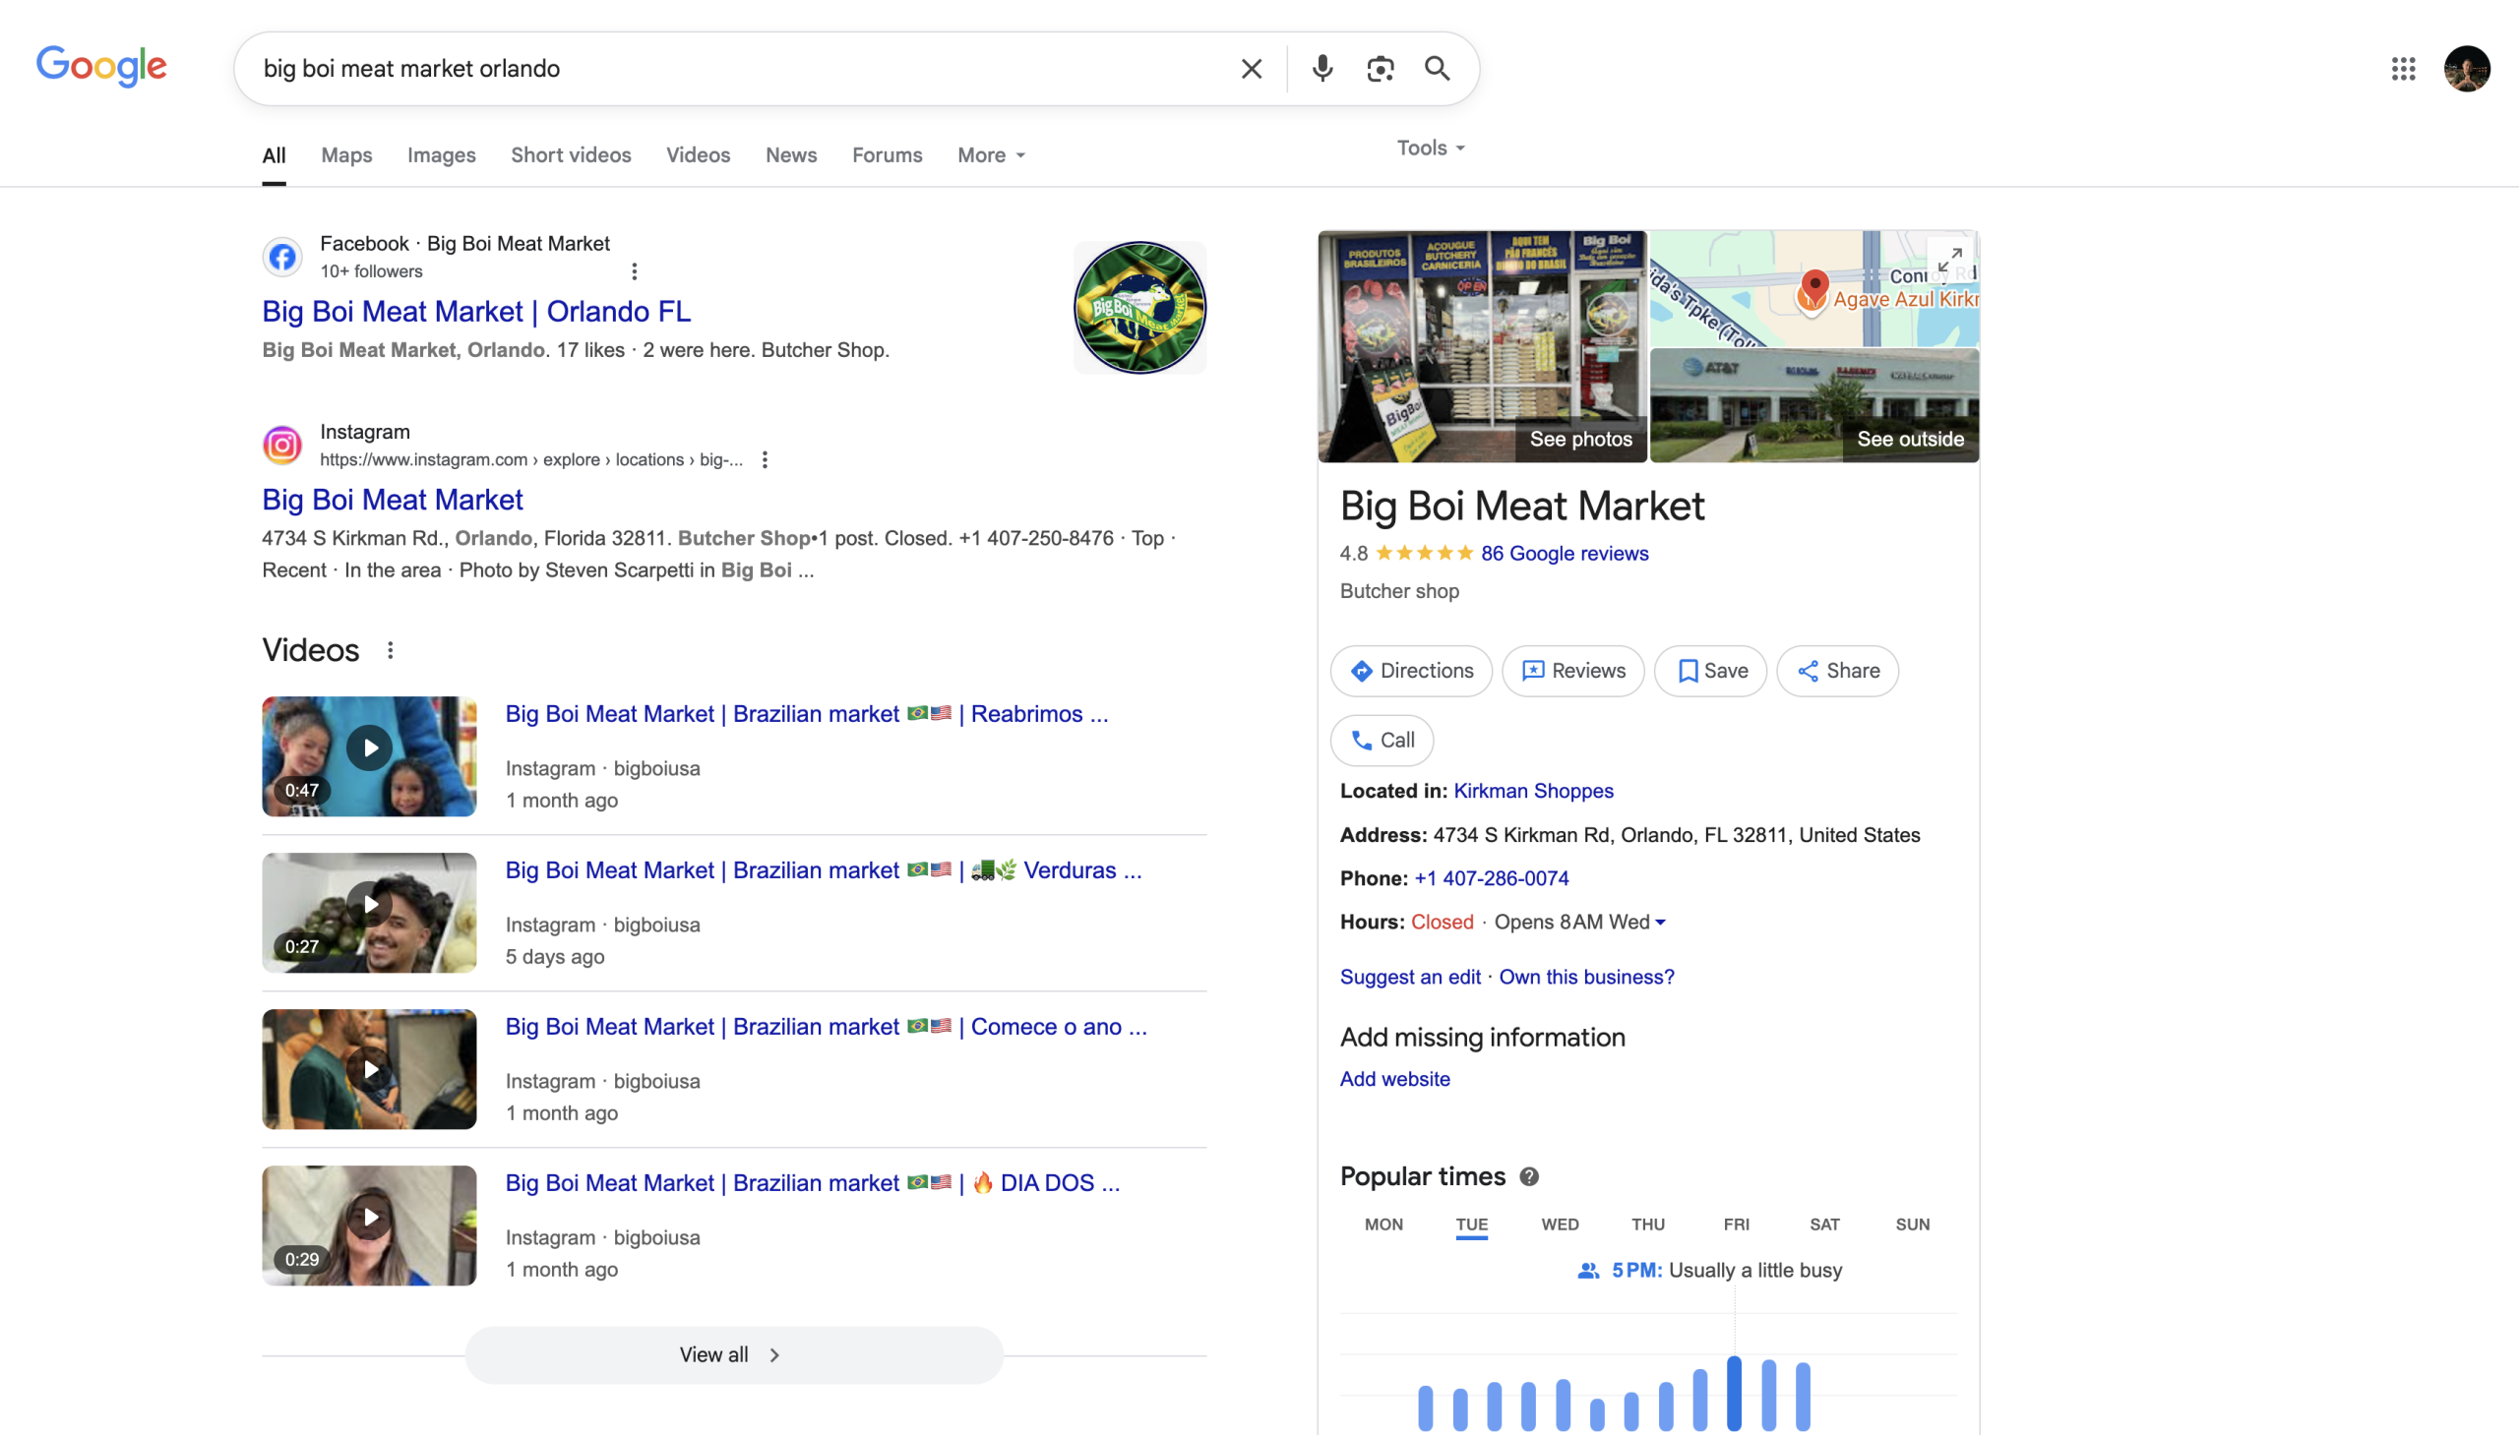Click the Call button
This screenshot has height=1435, width=2519.
[x=1382, y=741]
